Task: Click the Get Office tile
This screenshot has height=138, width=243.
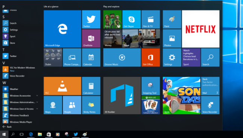Action: [151, 57]
